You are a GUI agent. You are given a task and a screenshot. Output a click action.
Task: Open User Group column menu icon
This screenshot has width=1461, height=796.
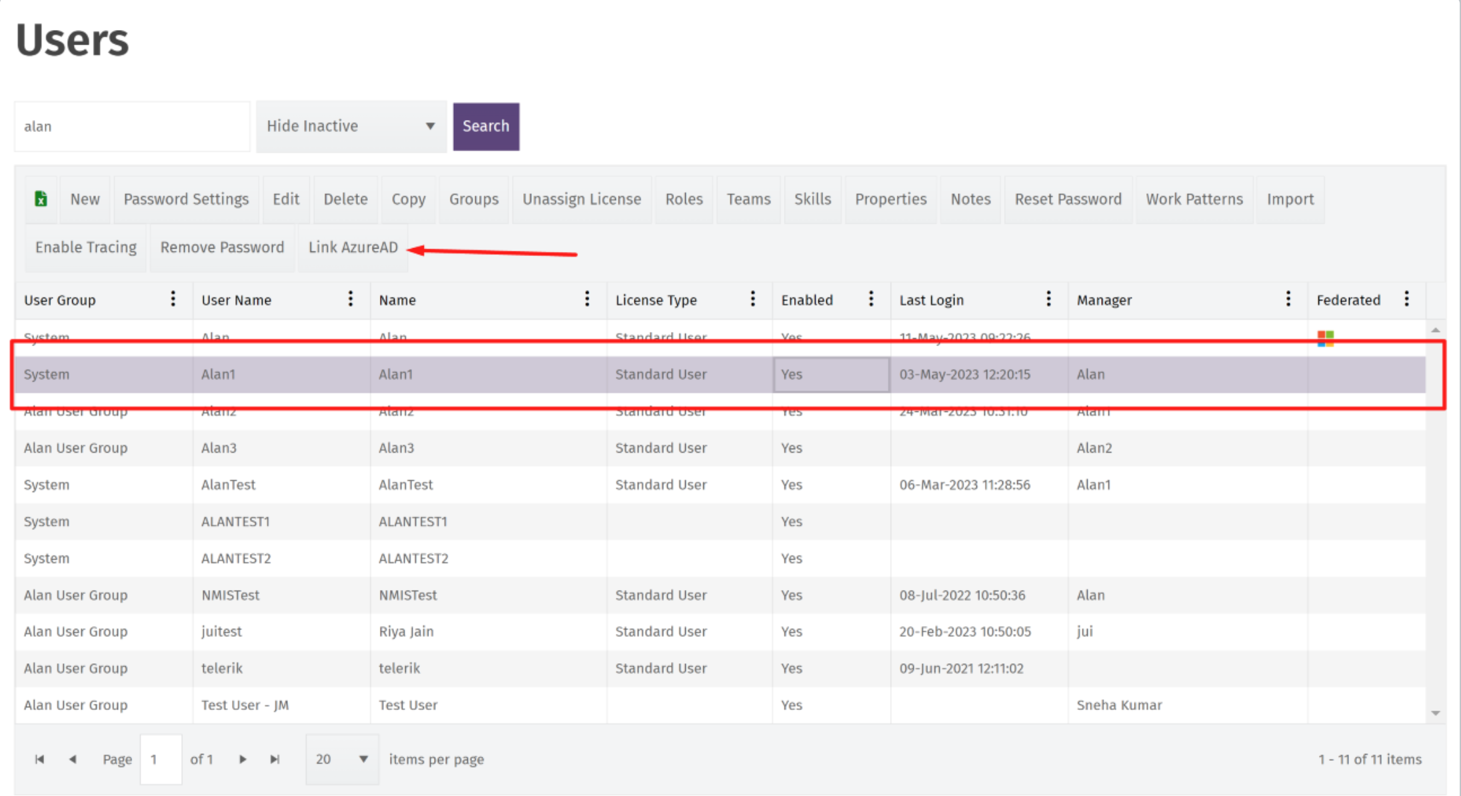click(x=173, y=299)
